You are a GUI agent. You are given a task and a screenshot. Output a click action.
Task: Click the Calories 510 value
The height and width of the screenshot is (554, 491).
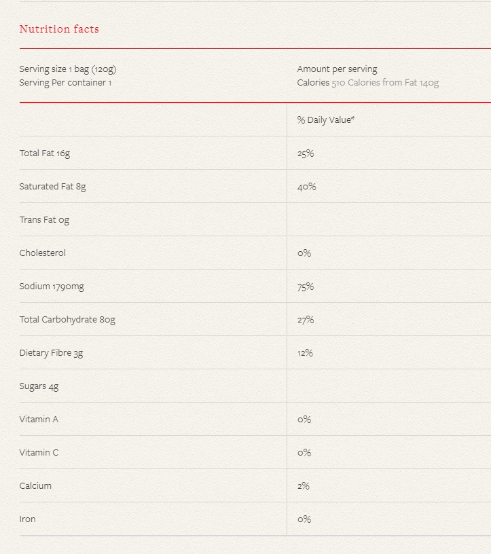(x=321, y=83)
